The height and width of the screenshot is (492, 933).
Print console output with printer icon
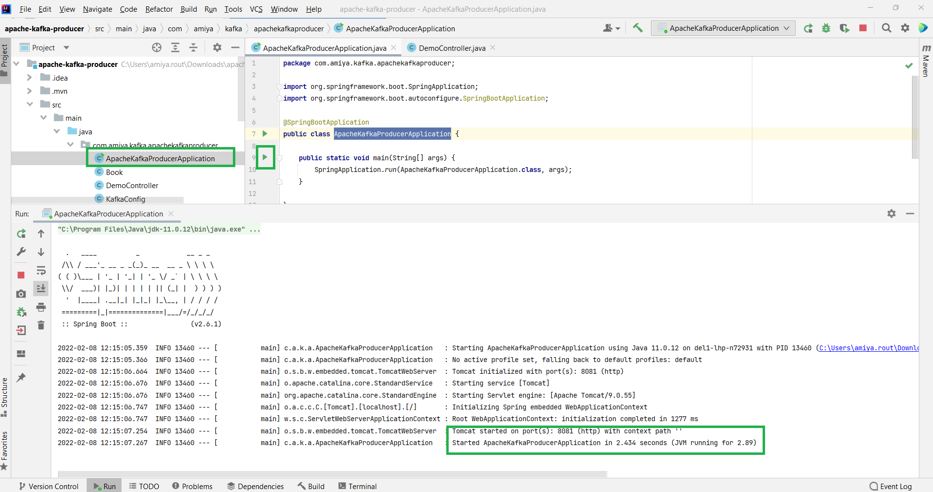pyautogui.click(x=41, y=307)
